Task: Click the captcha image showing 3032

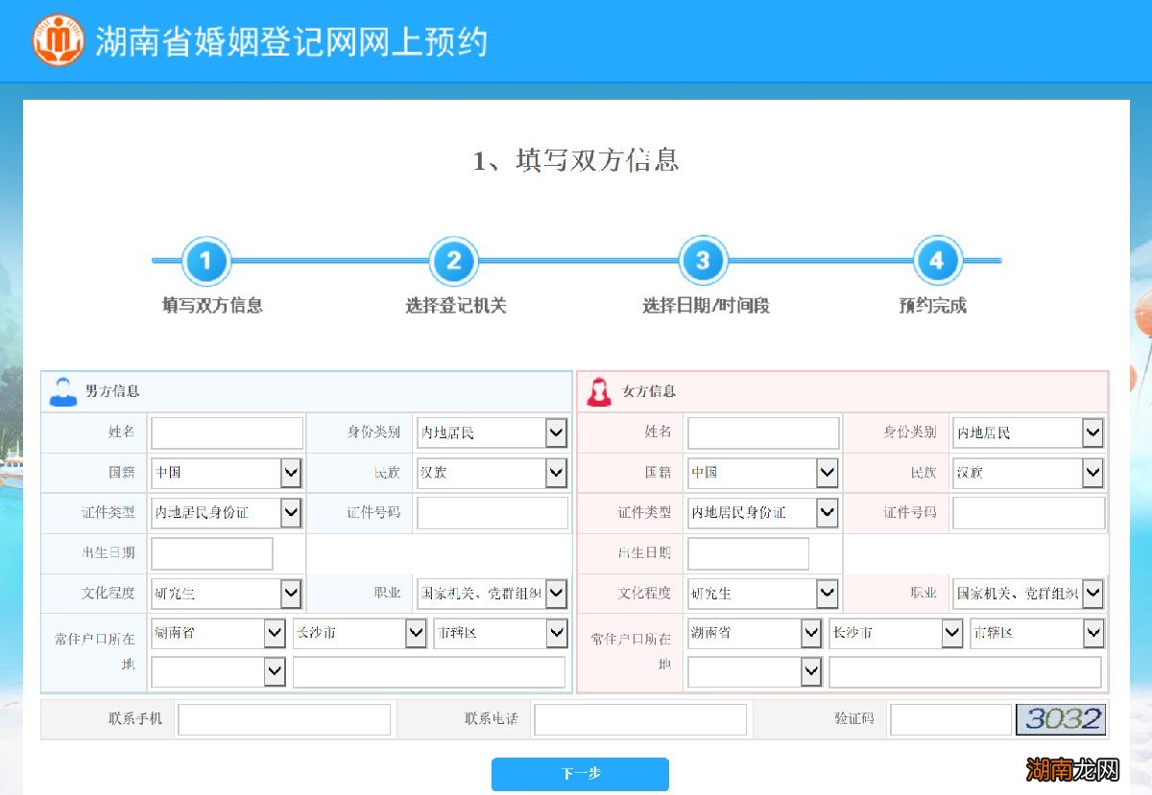Action: 1062,718
